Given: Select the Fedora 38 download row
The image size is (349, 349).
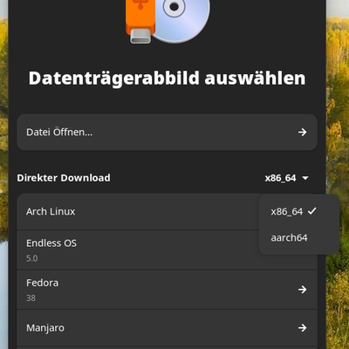Looking at the screenshot, I should click(x=167, y=290).
